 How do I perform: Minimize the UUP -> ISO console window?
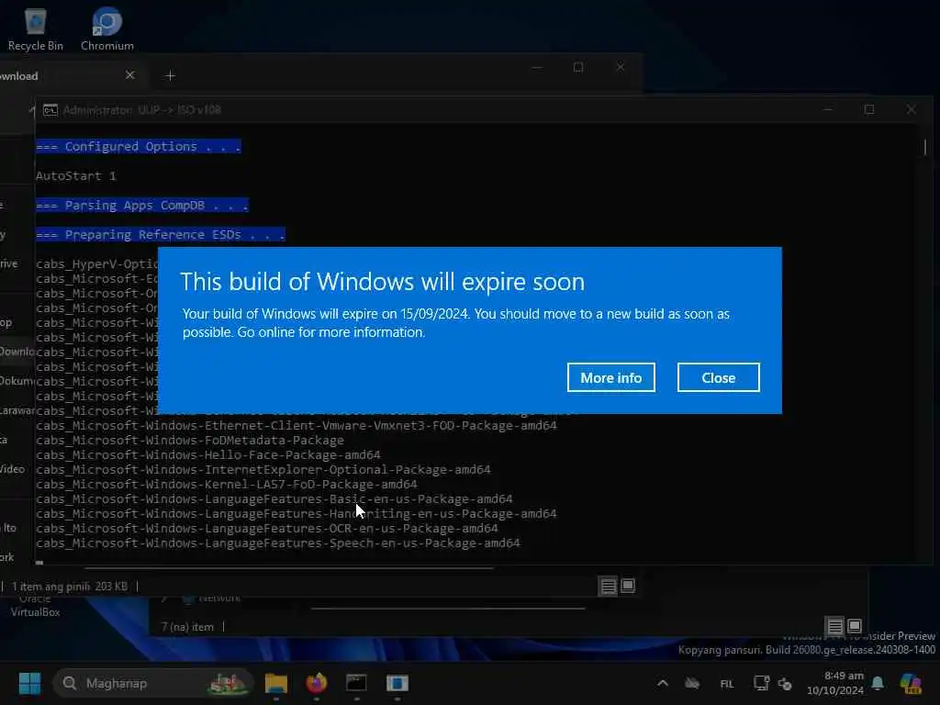point(827,110)
